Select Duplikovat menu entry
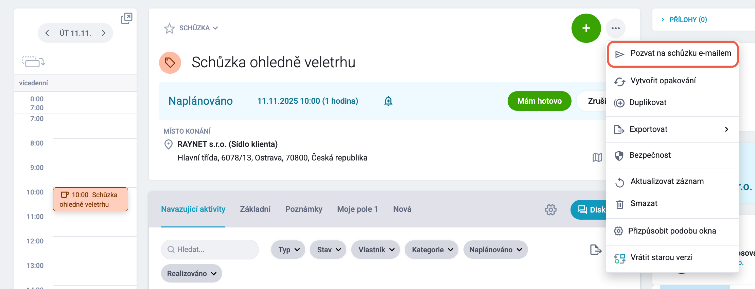 pos(673,103)
